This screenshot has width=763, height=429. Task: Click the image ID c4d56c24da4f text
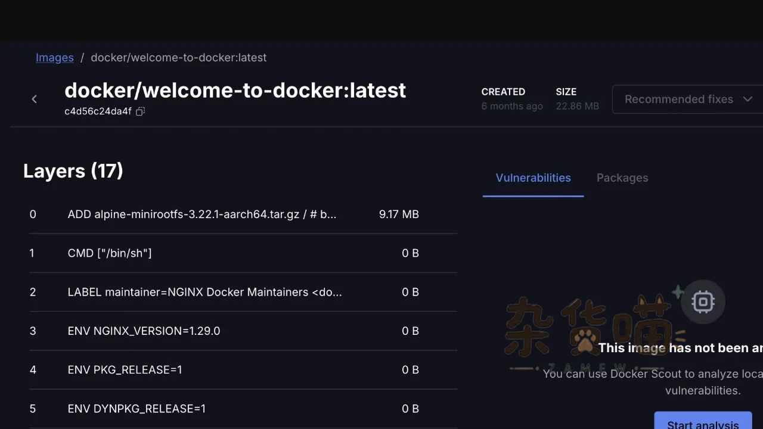coord(98,111)
